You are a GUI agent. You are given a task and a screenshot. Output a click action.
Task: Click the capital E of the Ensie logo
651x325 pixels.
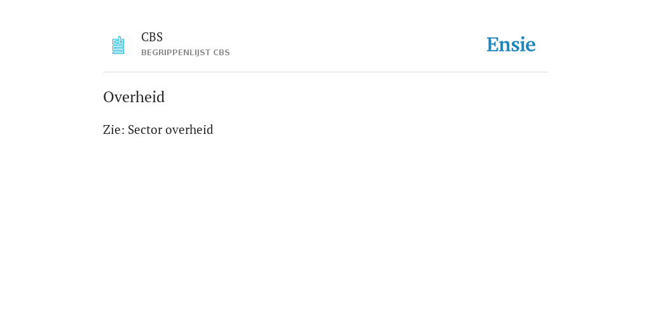coord(493,44)
